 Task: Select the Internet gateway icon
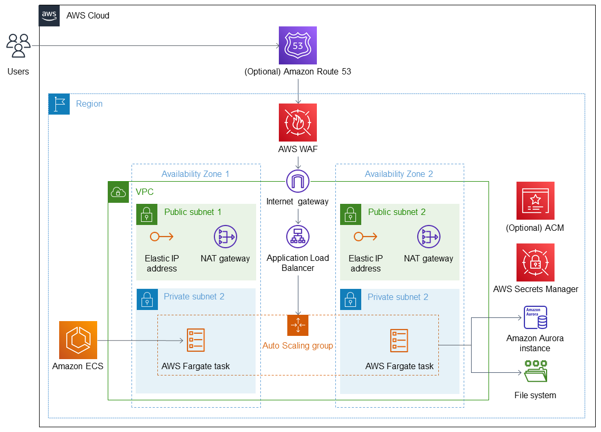(x=298, y=182)
